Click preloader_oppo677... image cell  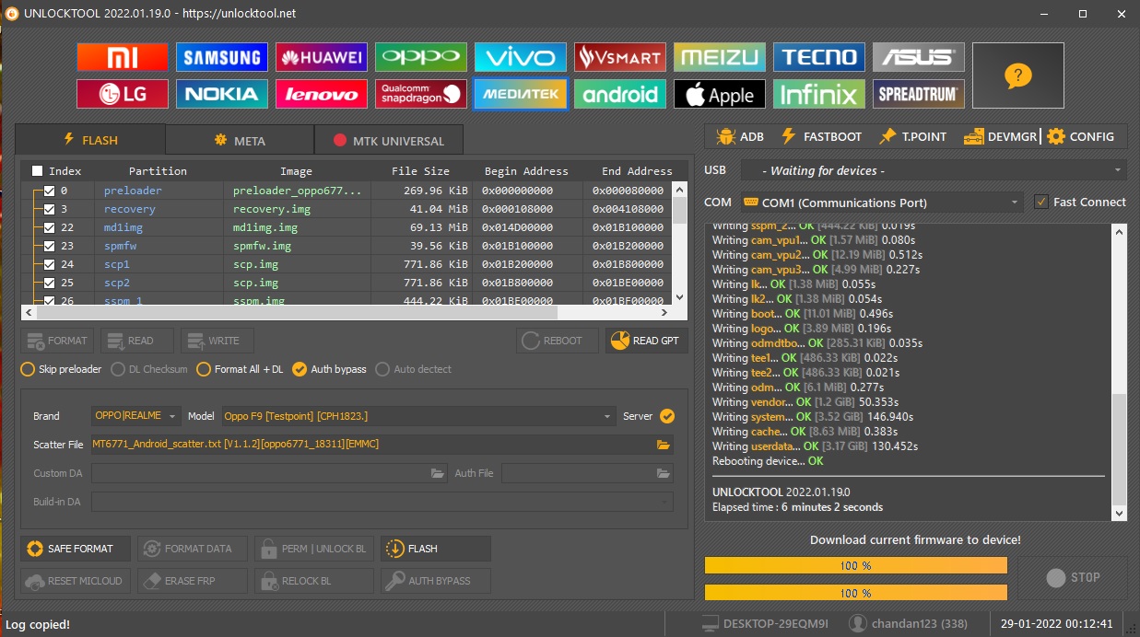coord(296,191)
